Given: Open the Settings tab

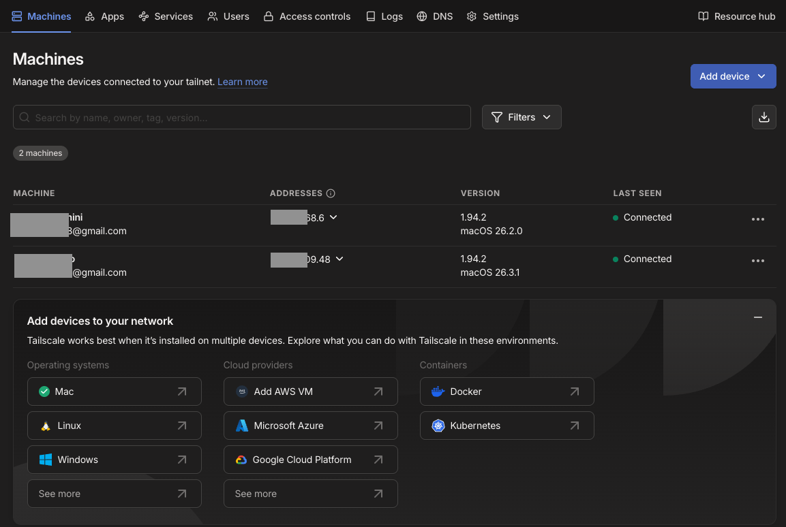Looking at the screenshot, I should pos(492,16).
